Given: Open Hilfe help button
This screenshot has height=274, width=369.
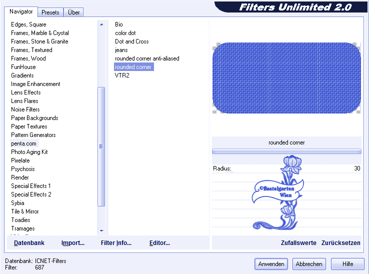Looking at the screenshot, I should coord(347,264).
